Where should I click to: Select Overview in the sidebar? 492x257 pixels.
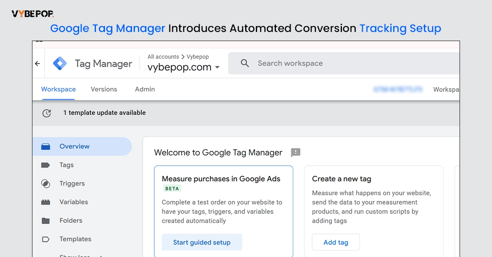[x=82, y=146]
